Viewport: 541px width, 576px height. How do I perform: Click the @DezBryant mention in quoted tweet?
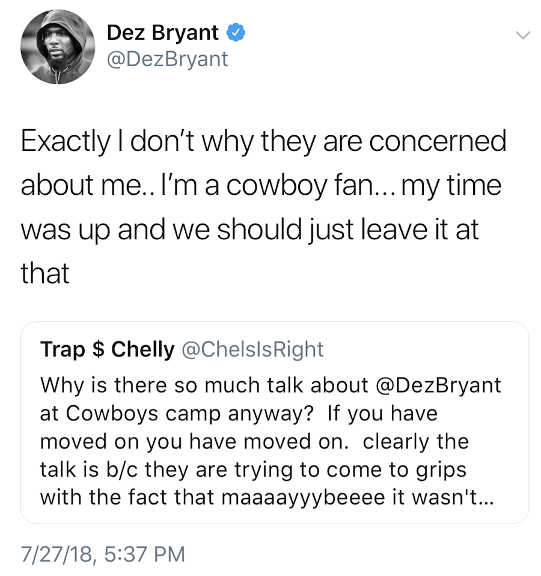pos(438,385)
